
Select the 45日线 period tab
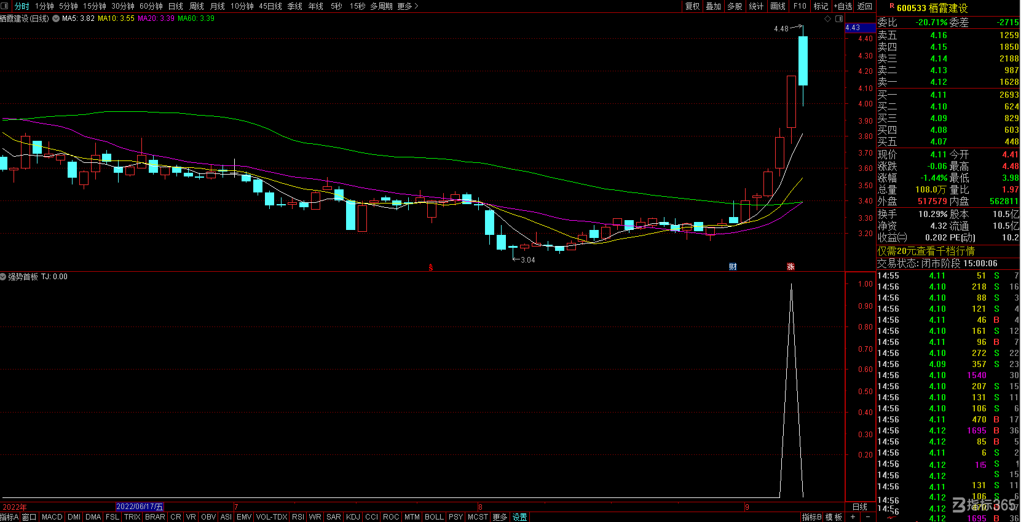[270, 6]
